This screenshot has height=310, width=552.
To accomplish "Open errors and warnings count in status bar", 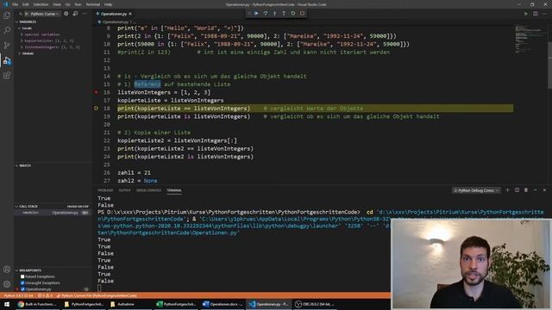I will click(x=45, y=296).
